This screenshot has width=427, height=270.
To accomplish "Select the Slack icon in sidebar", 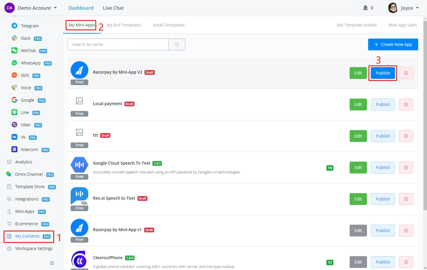I will click(14, 38).
